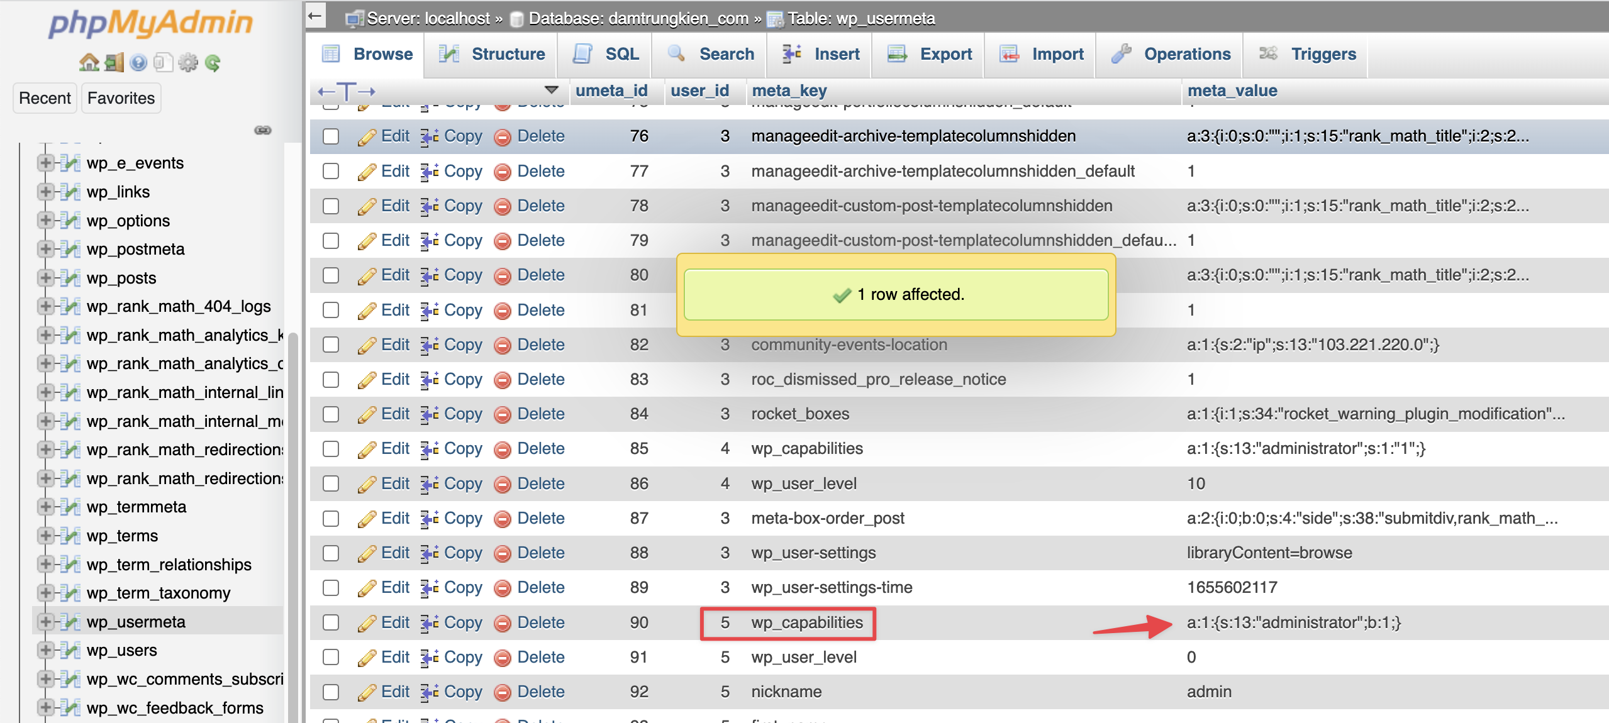Click the pencil icon for row 90
1609x723 pixels.
(367, 623)
